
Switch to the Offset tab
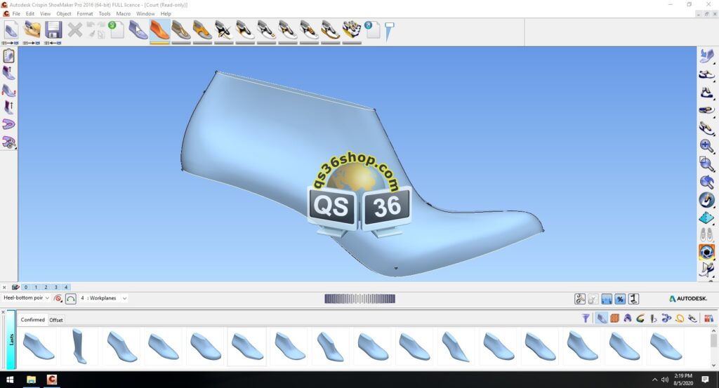tap(56, 320)
